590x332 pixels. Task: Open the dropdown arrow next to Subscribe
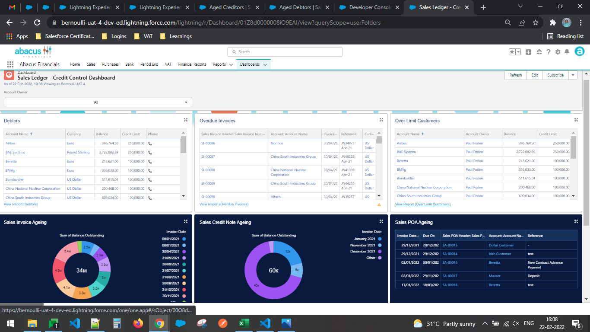573,75
